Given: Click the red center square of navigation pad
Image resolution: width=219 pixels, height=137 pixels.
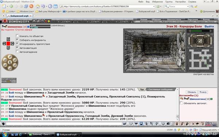Looking at the screenshot, I should coord(8,43).
